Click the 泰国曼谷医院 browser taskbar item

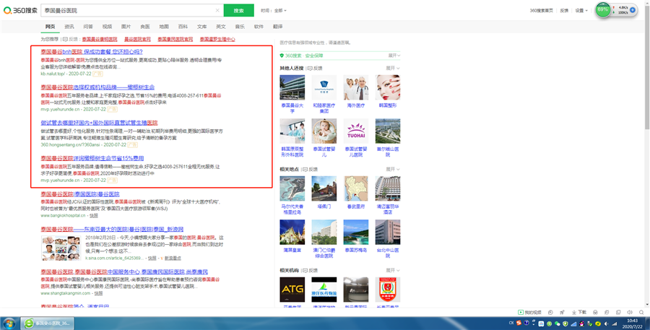[x=47, y=324]
